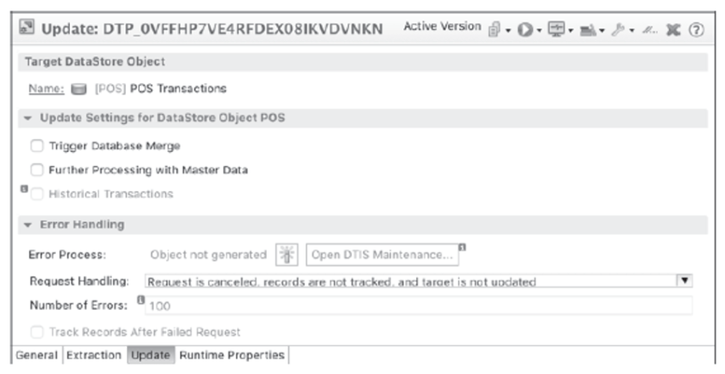Viewport: 725px width, 374px height.
Task: Click the execute play icon in header
Action: 525,29
